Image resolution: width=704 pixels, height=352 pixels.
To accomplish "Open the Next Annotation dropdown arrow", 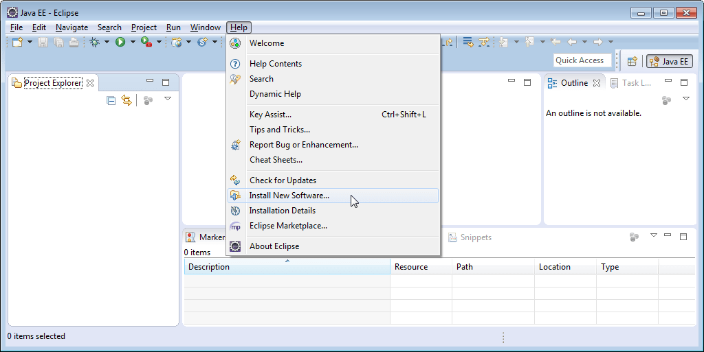I will 516,42.
